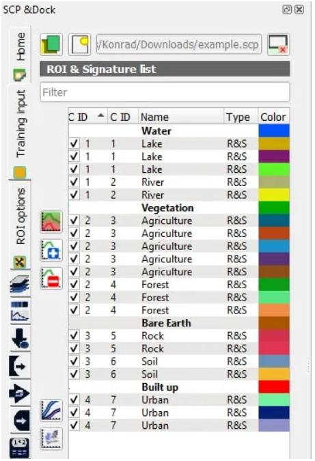Uncheck the first Lake signature checkbox

point(74,143)
